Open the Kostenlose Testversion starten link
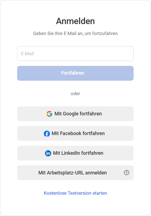The width and height of the screenshot is (151, 216). pyautogui.click(x=75, y=193)
